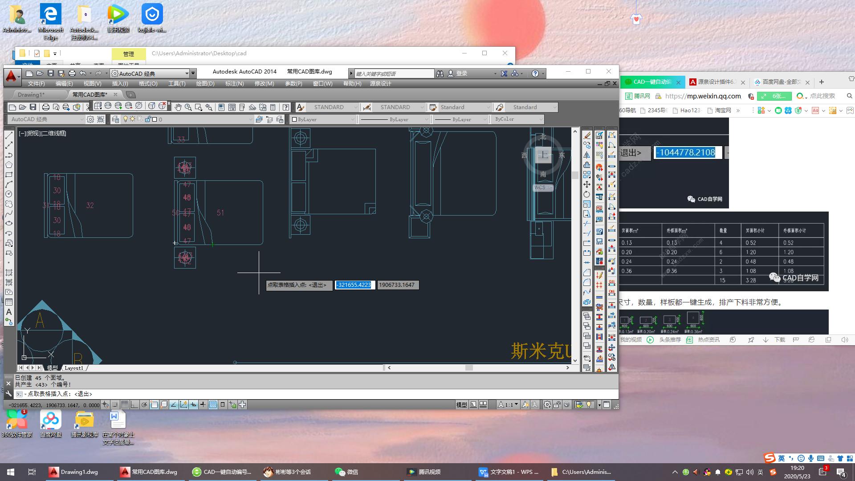This screenshot has height=481, width=855.
Task: Select the Pan hand tool
Action: coord(178,107)
